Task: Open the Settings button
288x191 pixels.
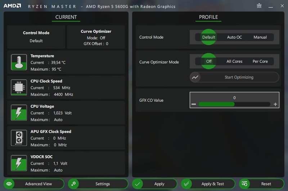Action: (98, 184)
